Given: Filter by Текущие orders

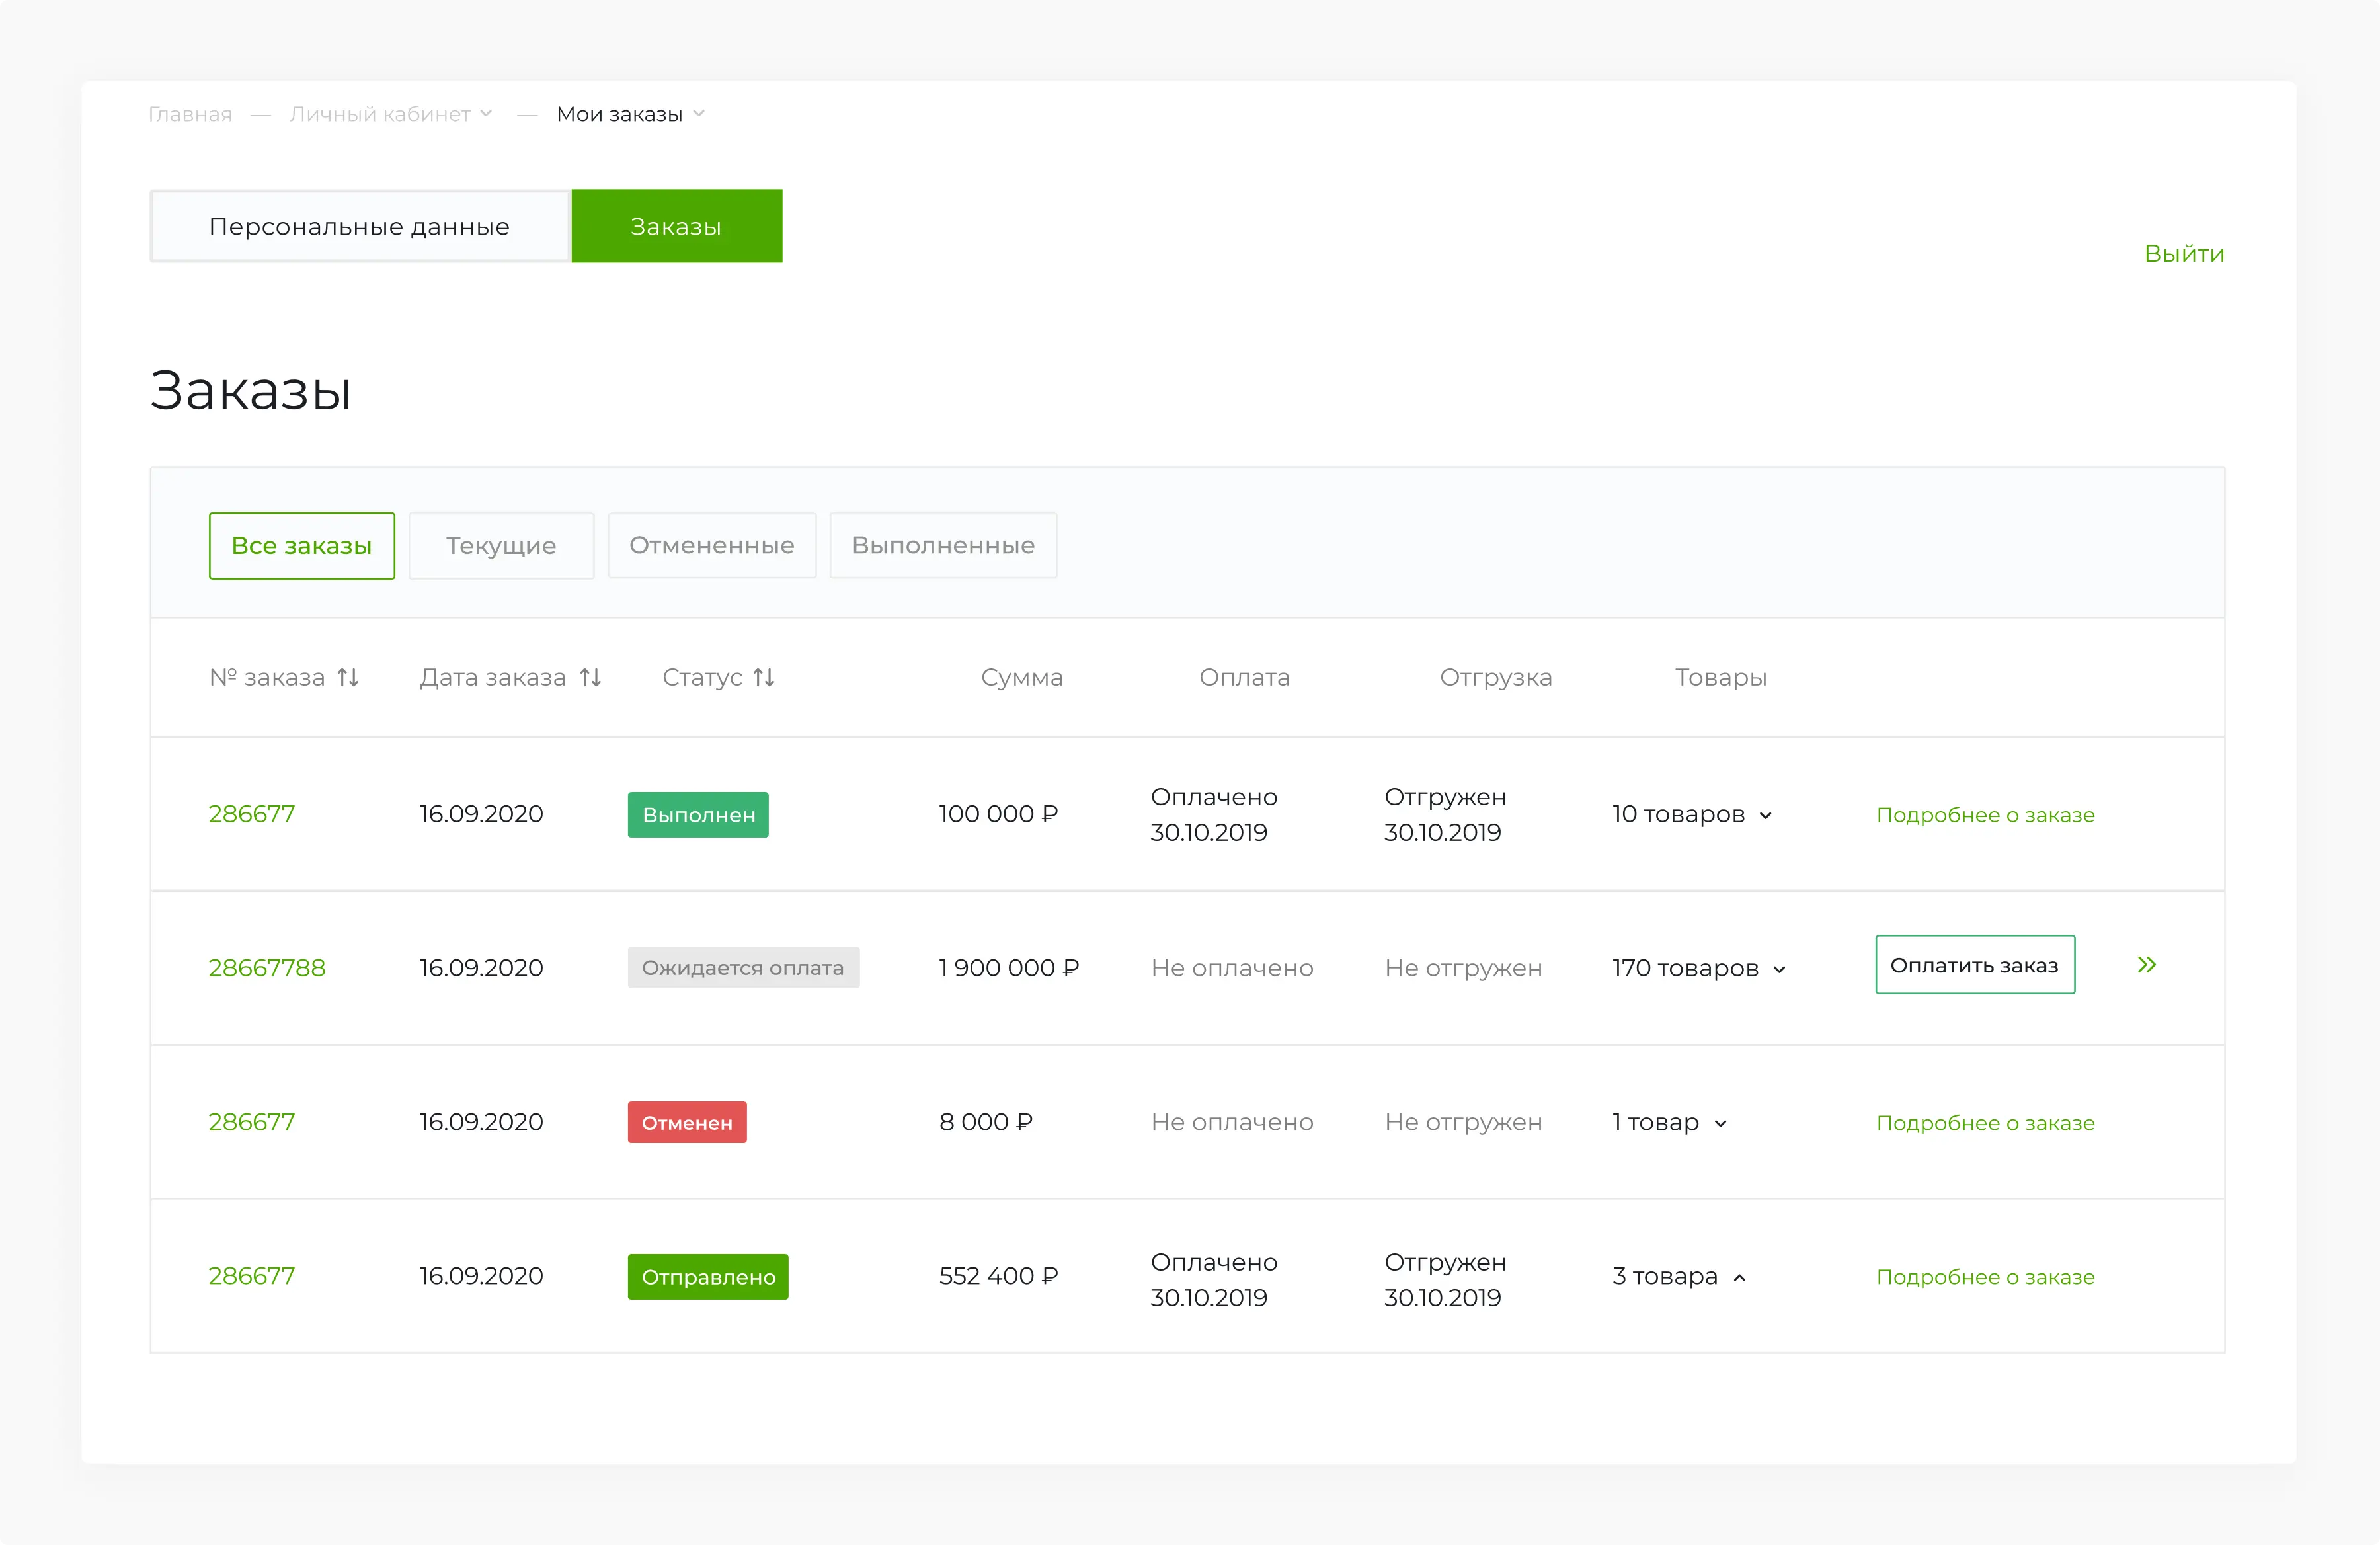Looking at the screenshot, I should (501, 546).
